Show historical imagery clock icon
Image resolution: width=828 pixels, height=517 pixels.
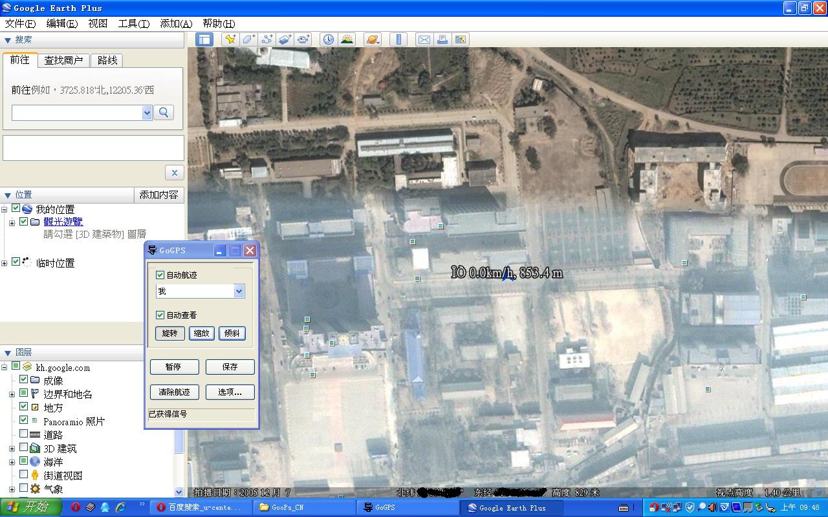coord(329,39)
